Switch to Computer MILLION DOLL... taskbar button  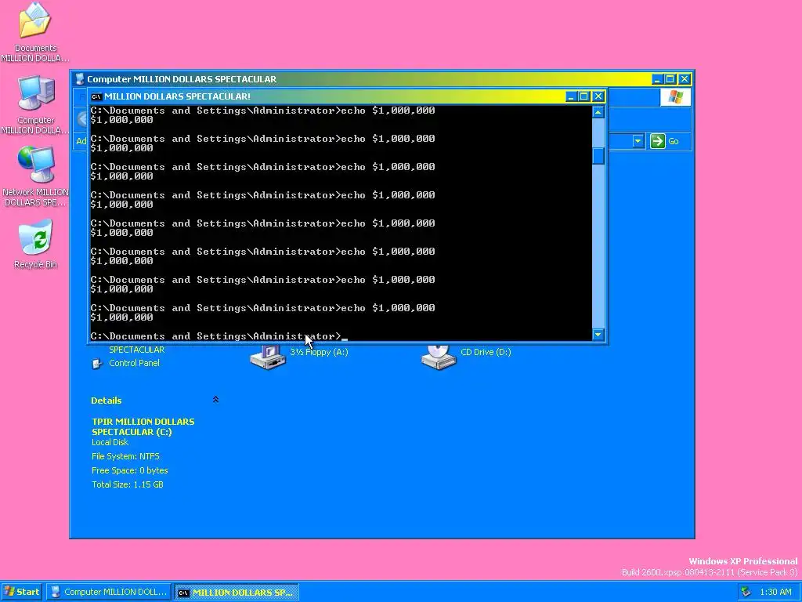point(110,592)
